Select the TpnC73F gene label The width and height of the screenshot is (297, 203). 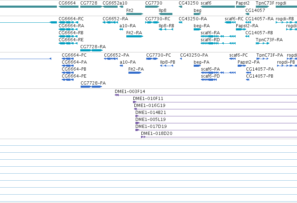(x=265, y=3)
